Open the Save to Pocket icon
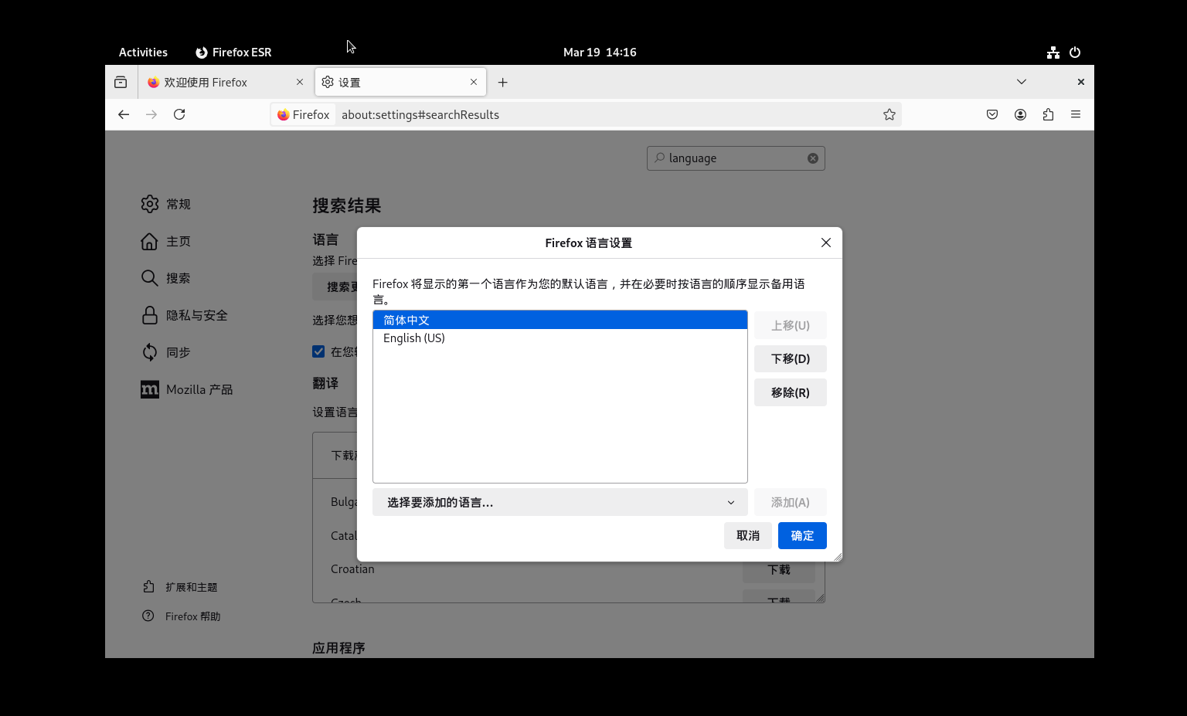 pos(992,114)
